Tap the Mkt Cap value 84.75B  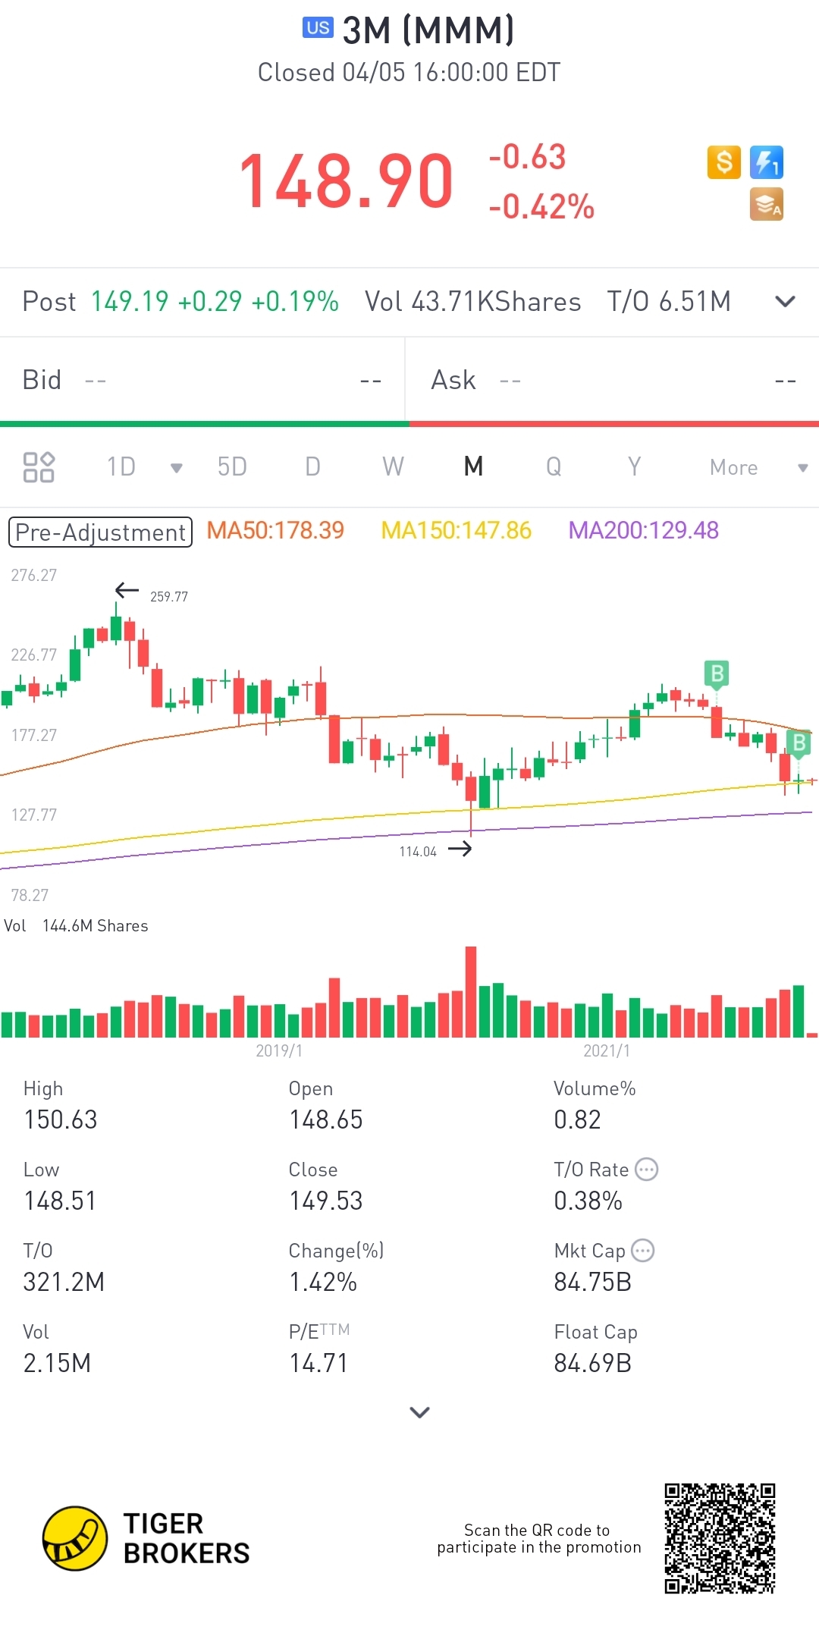[592, 1282]
